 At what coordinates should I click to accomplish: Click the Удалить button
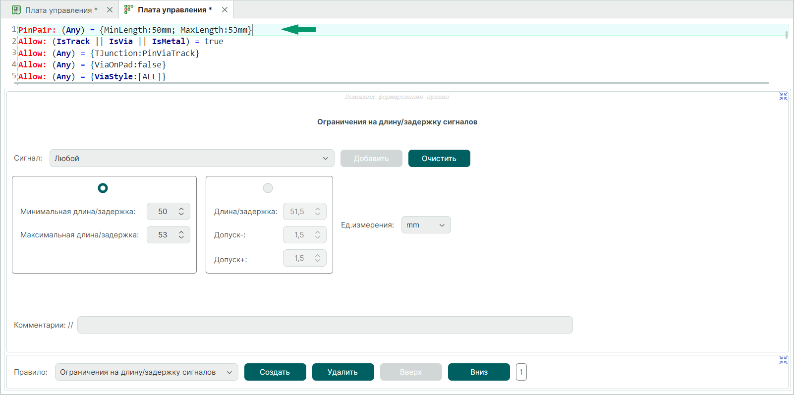pos(343,372)
